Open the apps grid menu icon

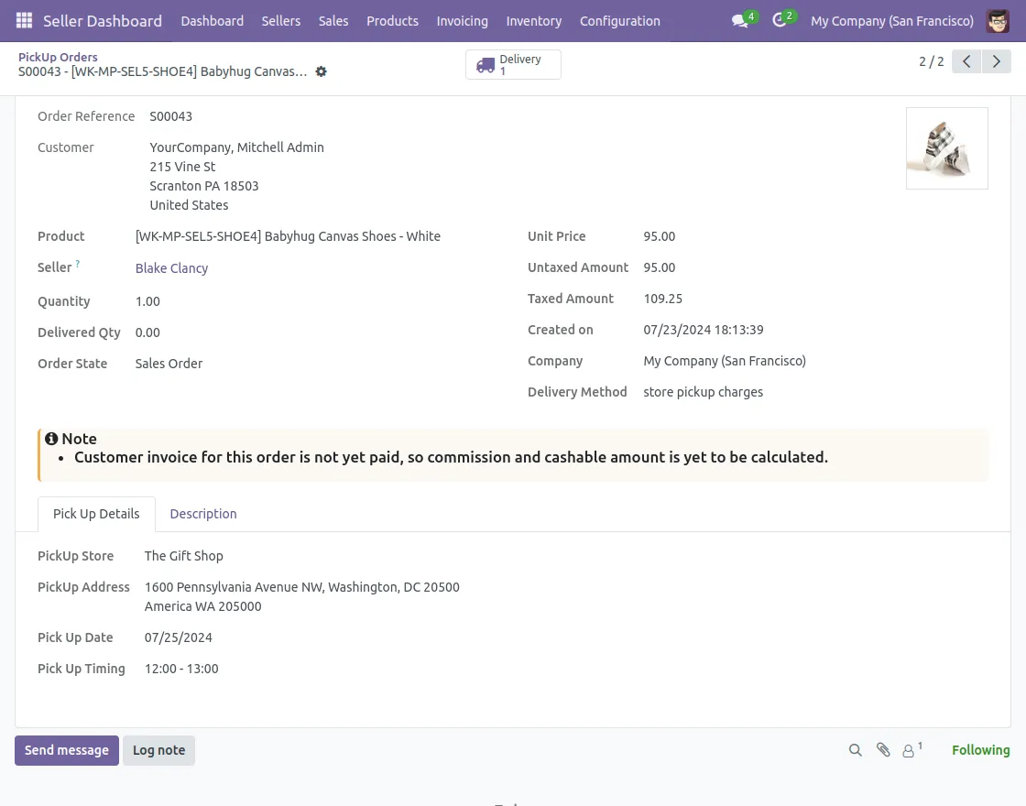25,20
